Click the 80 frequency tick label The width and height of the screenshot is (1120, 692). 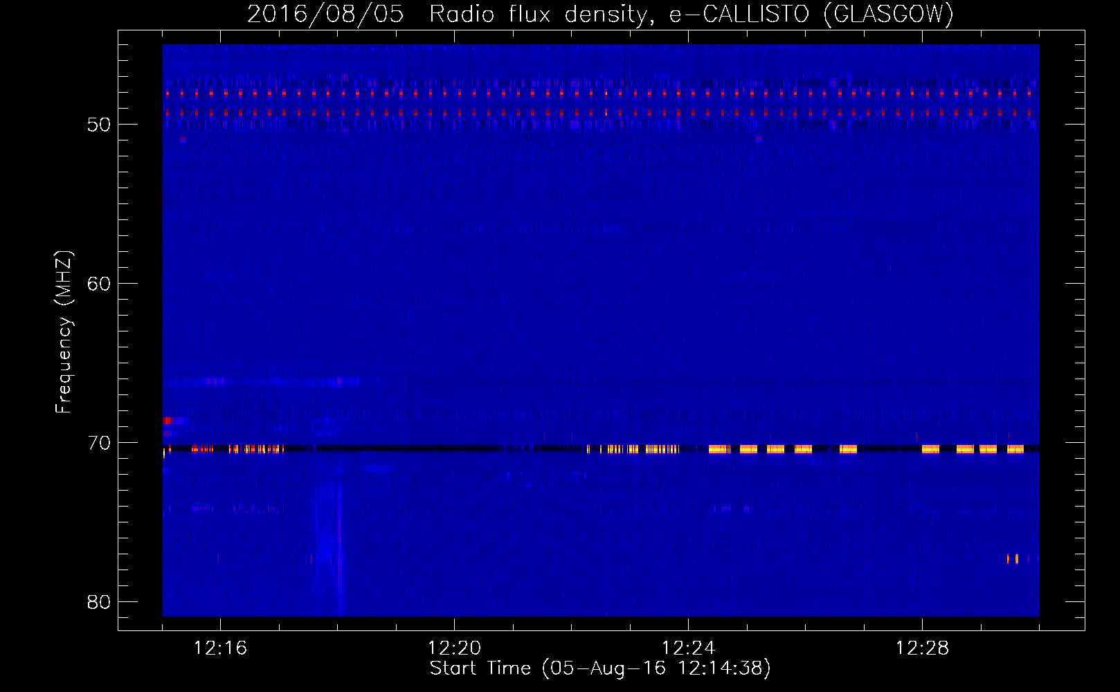(99, 602)
